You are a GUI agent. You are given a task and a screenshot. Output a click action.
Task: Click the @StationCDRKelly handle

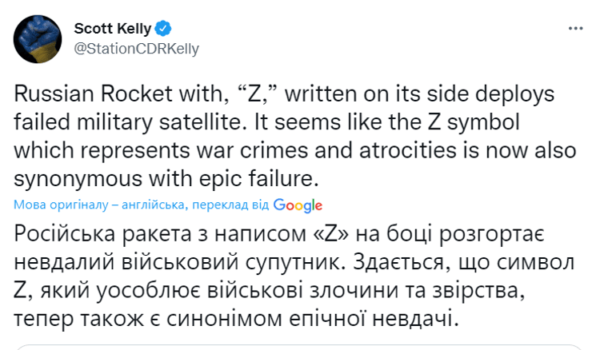[137, 48]
